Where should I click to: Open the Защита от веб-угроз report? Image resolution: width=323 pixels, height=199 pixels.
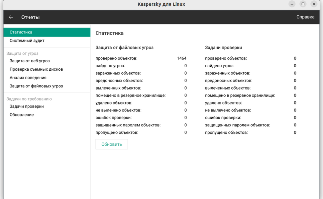pos(30,61)
